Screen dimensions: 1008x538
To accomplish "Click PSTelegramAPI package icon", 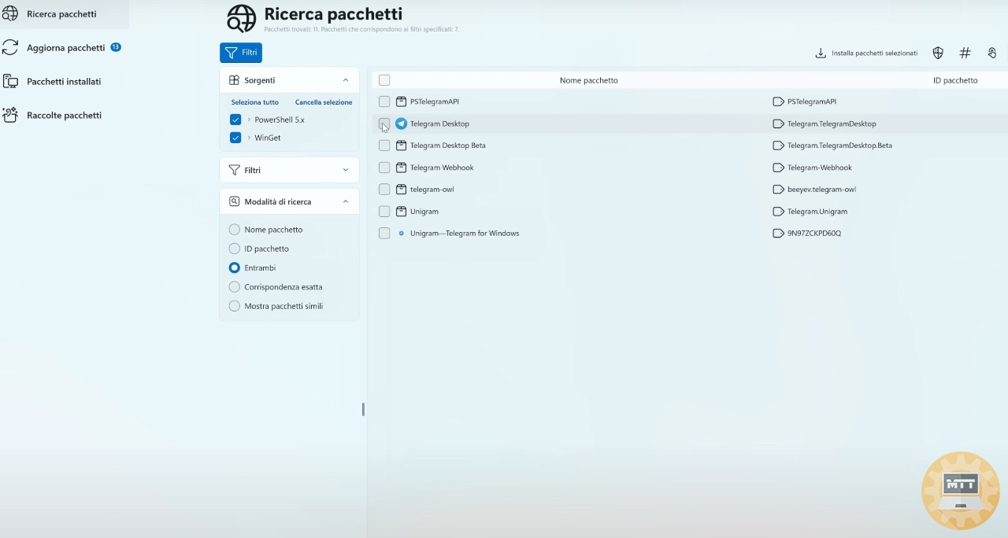I will (x=401, y=101).
